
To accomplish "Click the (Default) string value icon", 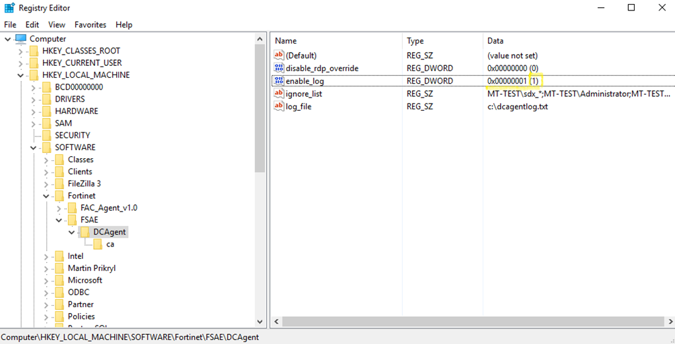I will pyautogui.click(x=279, y=56).
